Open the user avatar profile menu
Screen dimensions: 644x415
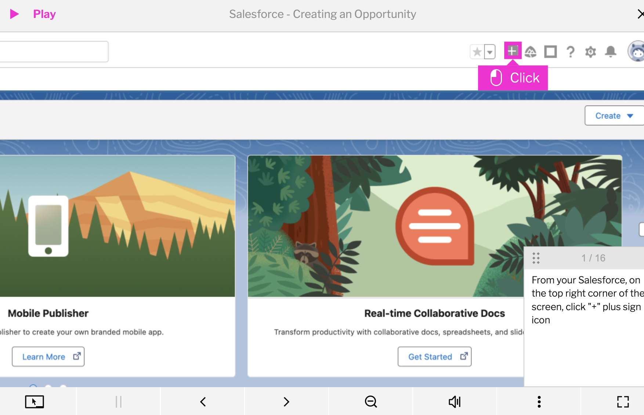tap(637, 51)
